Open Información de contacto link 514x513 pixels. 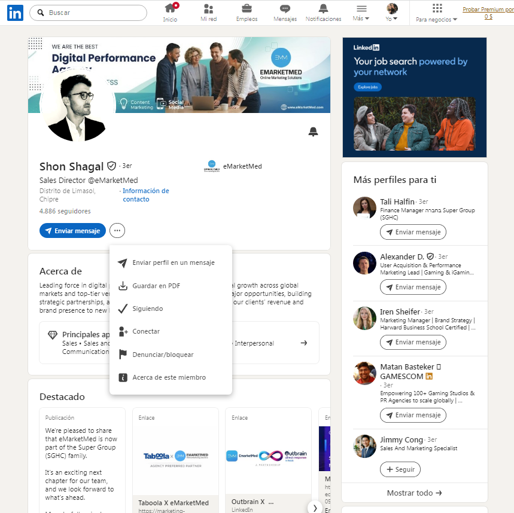coord(146,195)
